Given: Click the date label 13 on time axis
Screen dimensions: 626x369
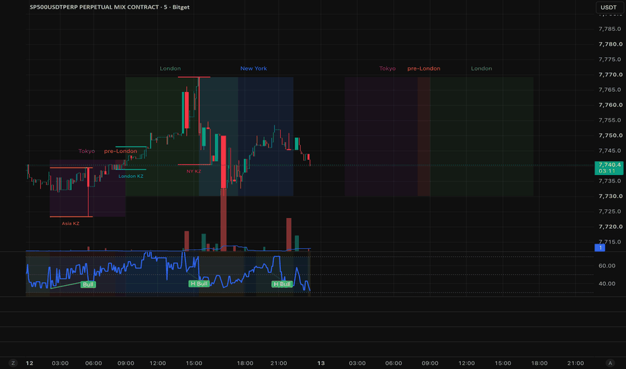Looking at the screenshot, I should [x=321, y=363].
